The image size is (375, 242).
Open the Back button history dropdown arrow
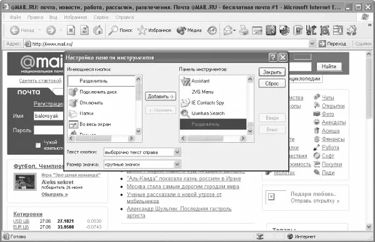40,31
